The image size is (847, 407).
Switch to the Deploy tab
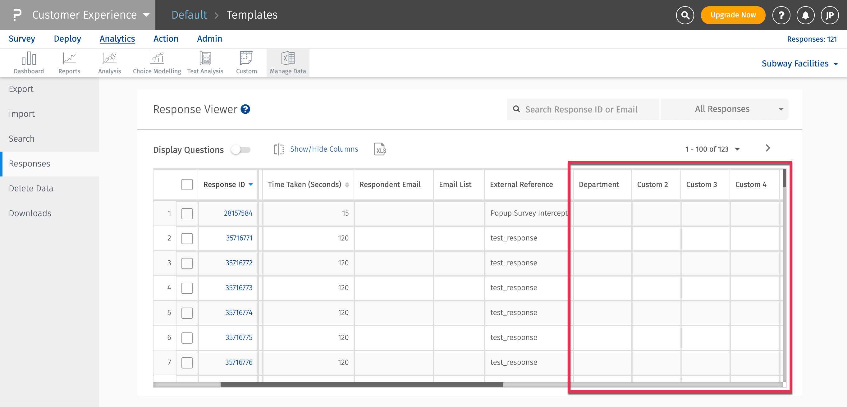click(67, 39)
